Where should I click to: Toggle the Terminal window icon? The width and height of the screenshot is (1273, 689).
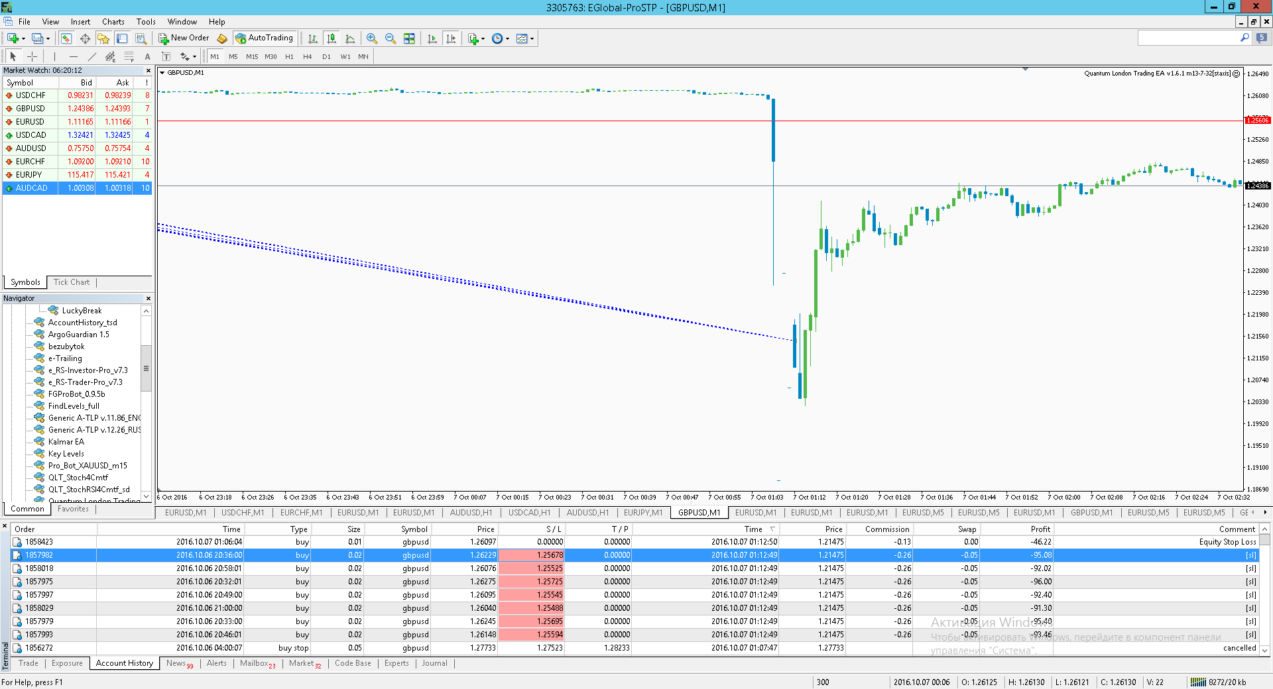click(x=122, y=38)
